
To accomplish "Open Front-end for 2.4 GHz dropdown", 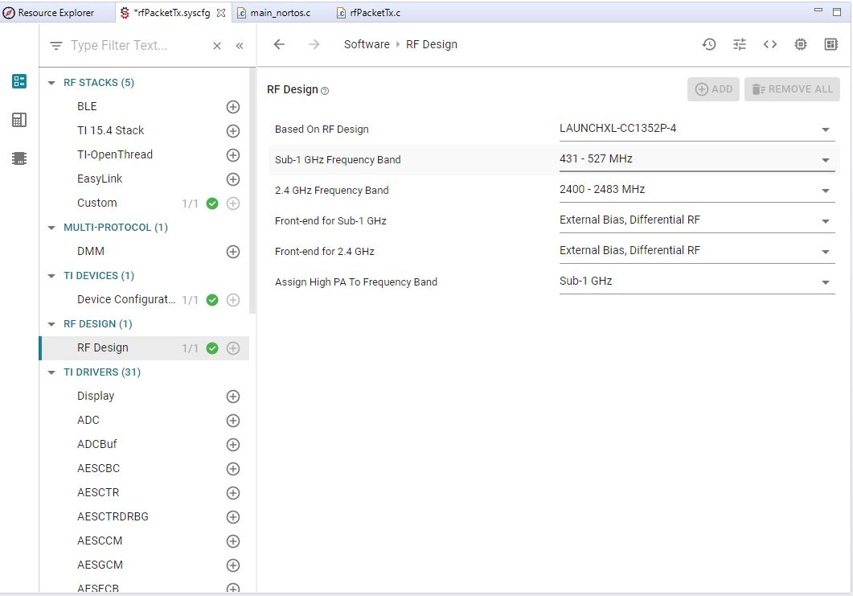I will [x=697, y=251].
